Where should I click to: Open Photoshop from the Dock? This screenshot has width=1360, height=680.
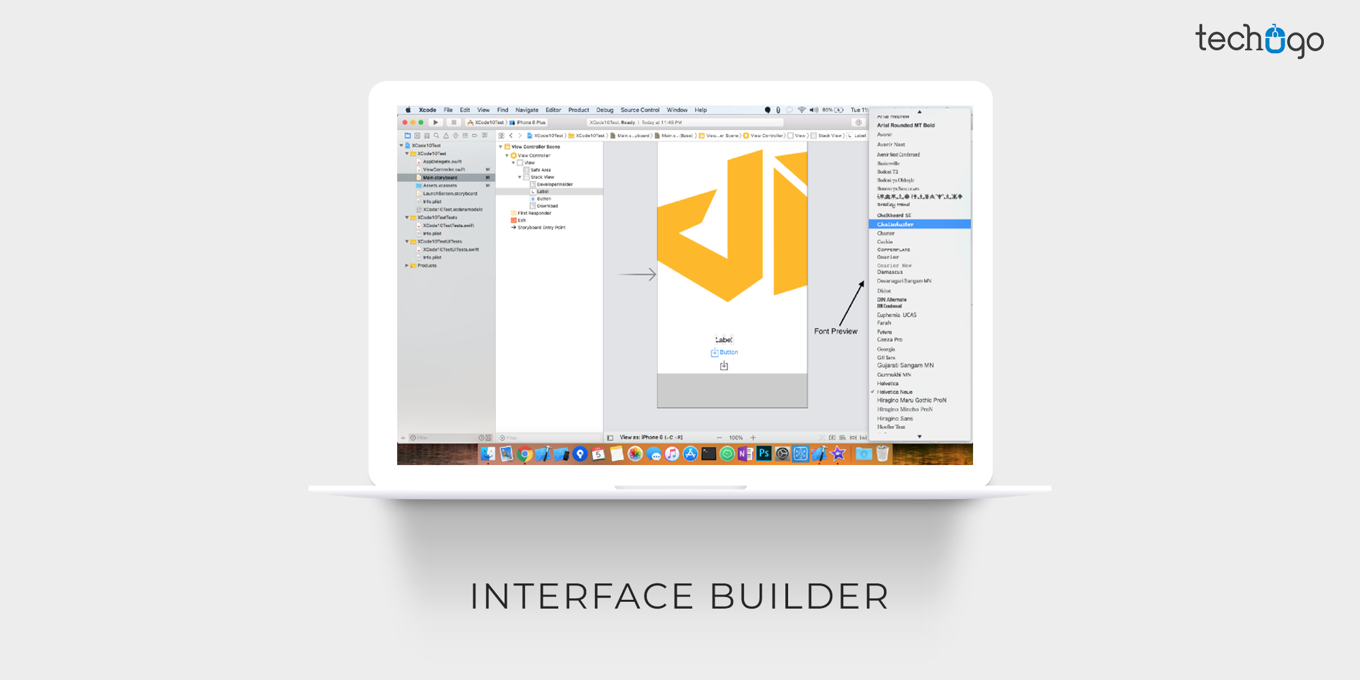click(764, 454)
